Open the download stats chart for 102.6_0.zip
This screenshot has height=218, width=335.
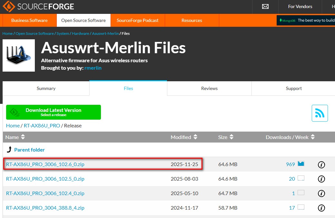click(301, 164)
